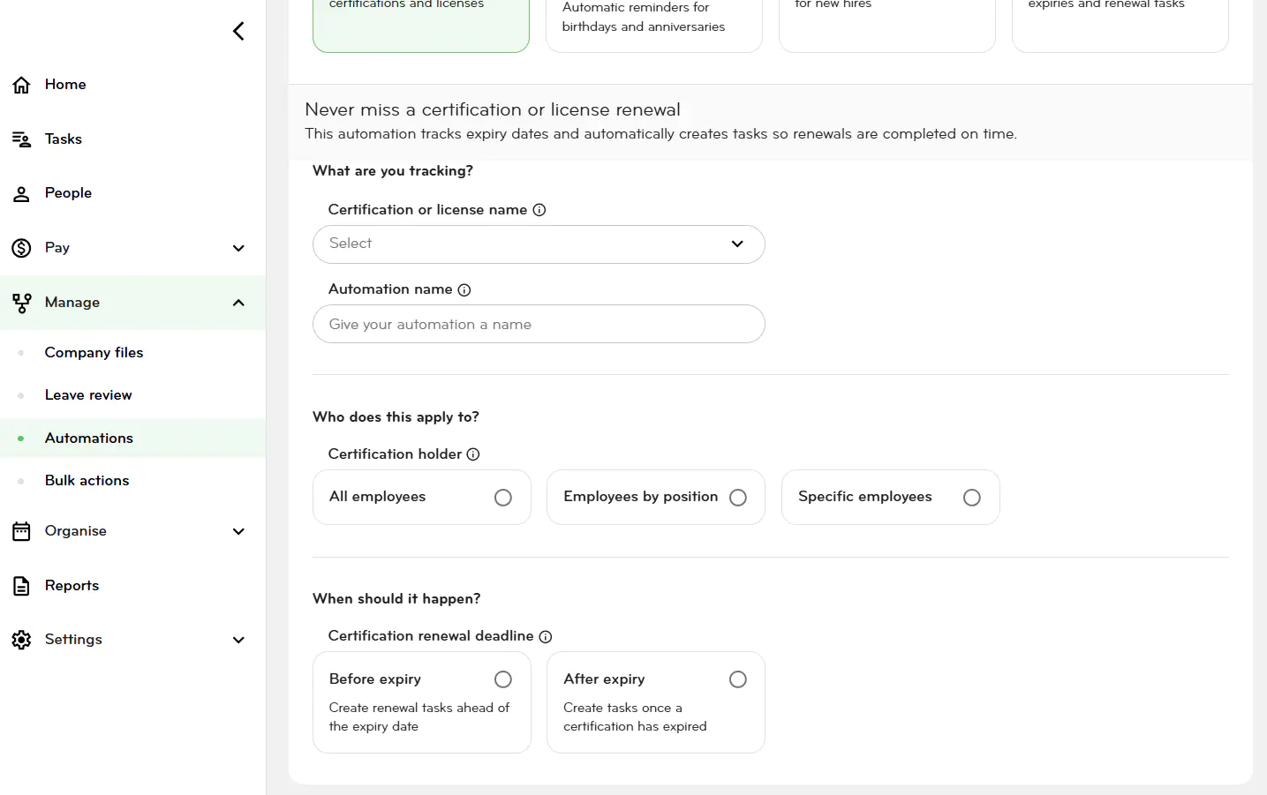Show info for Automation name

click(464, 289)
